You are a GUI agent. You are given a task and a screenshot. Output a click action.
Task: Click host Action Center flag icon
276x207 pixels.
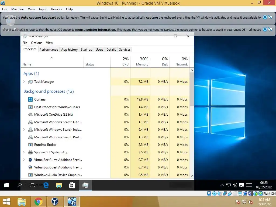tap(238, 202)
